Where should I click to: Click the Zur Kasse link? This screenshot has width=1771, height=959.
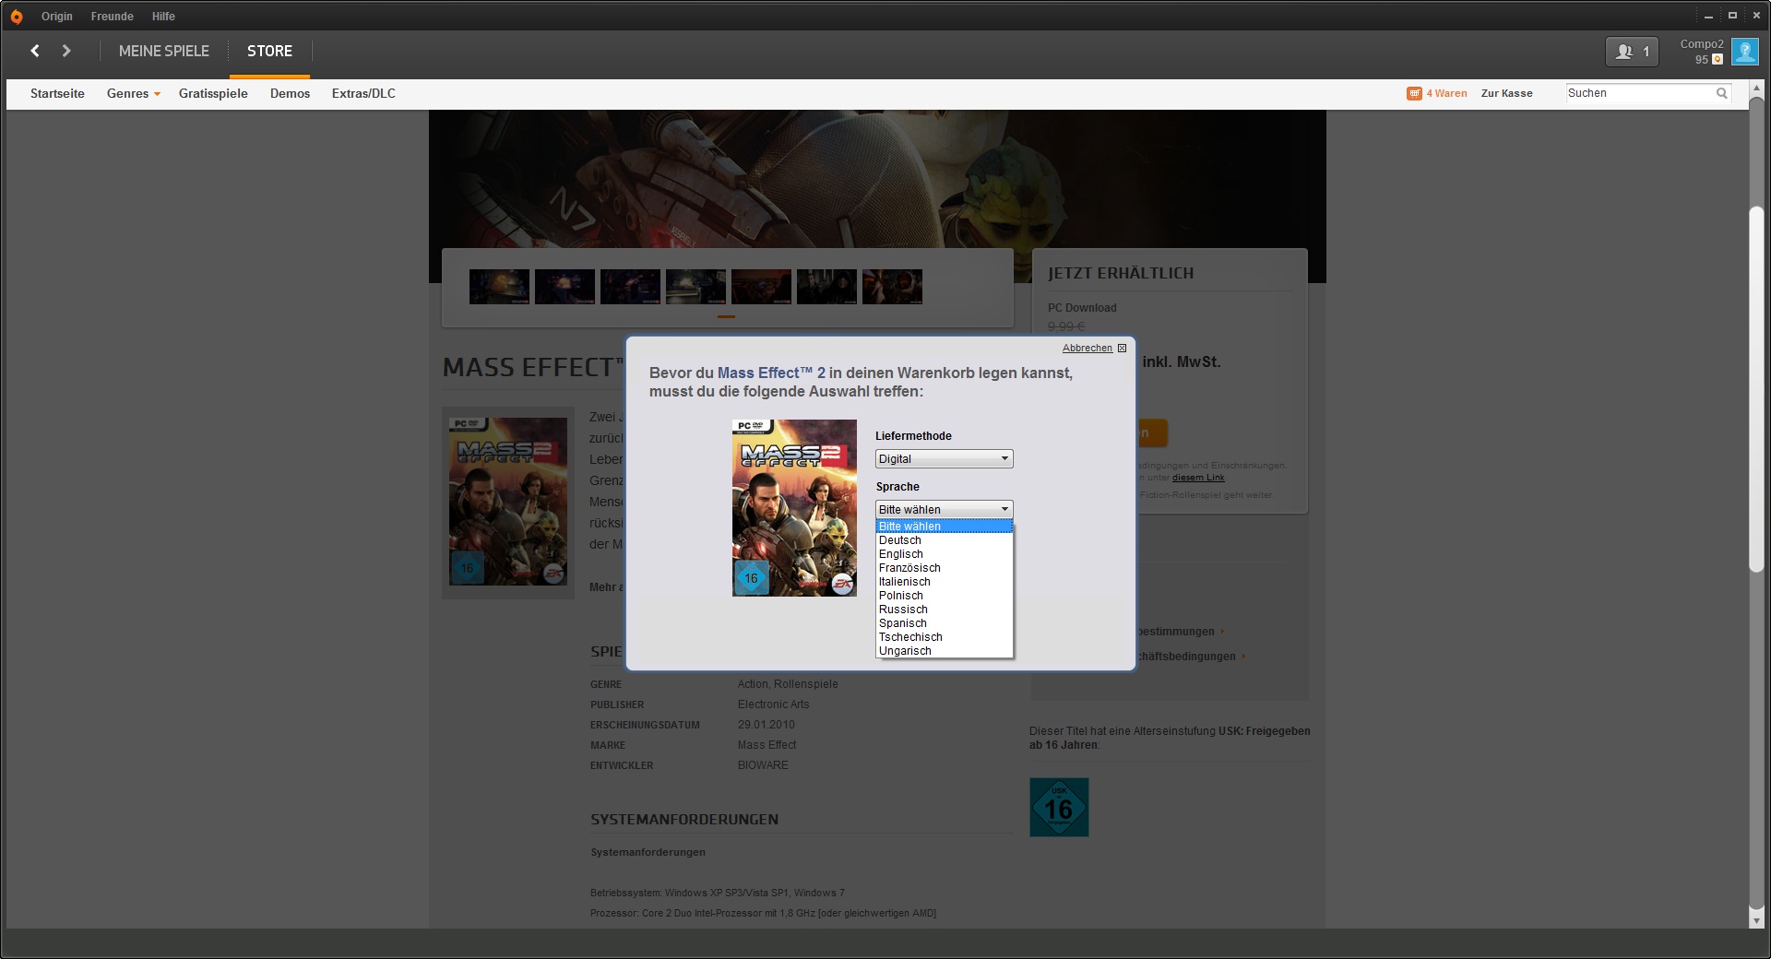(x=1506, y=93)
